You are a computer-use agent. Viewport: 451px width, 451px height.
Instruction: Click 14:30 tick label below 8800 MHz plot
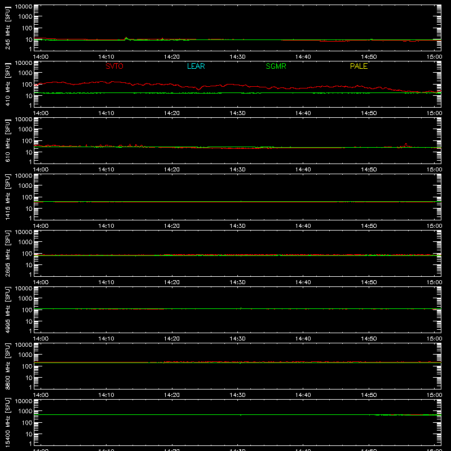click(237, 395)
